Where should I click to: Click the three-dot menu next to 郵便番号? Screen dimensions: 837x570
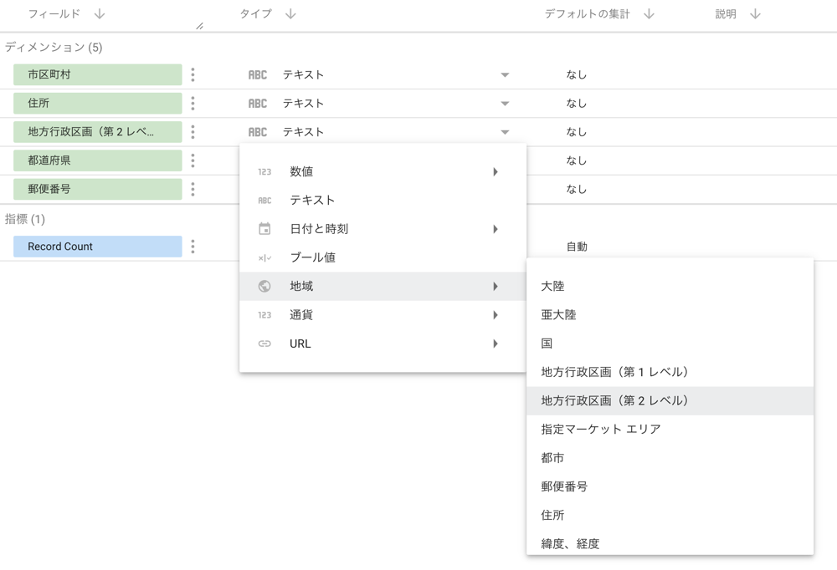(193, 189)
